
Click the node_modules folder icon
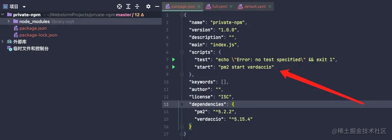coord(16,21)
